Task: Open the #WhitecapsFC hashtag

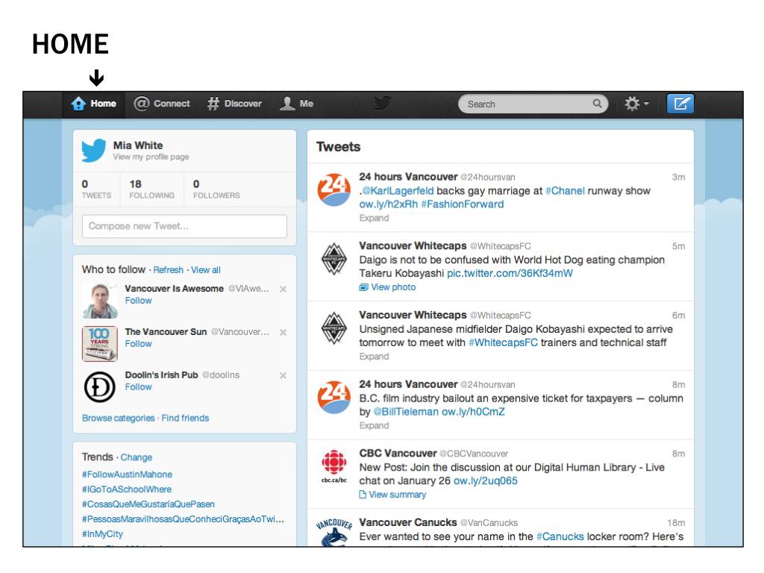Action: pos(504,342)
